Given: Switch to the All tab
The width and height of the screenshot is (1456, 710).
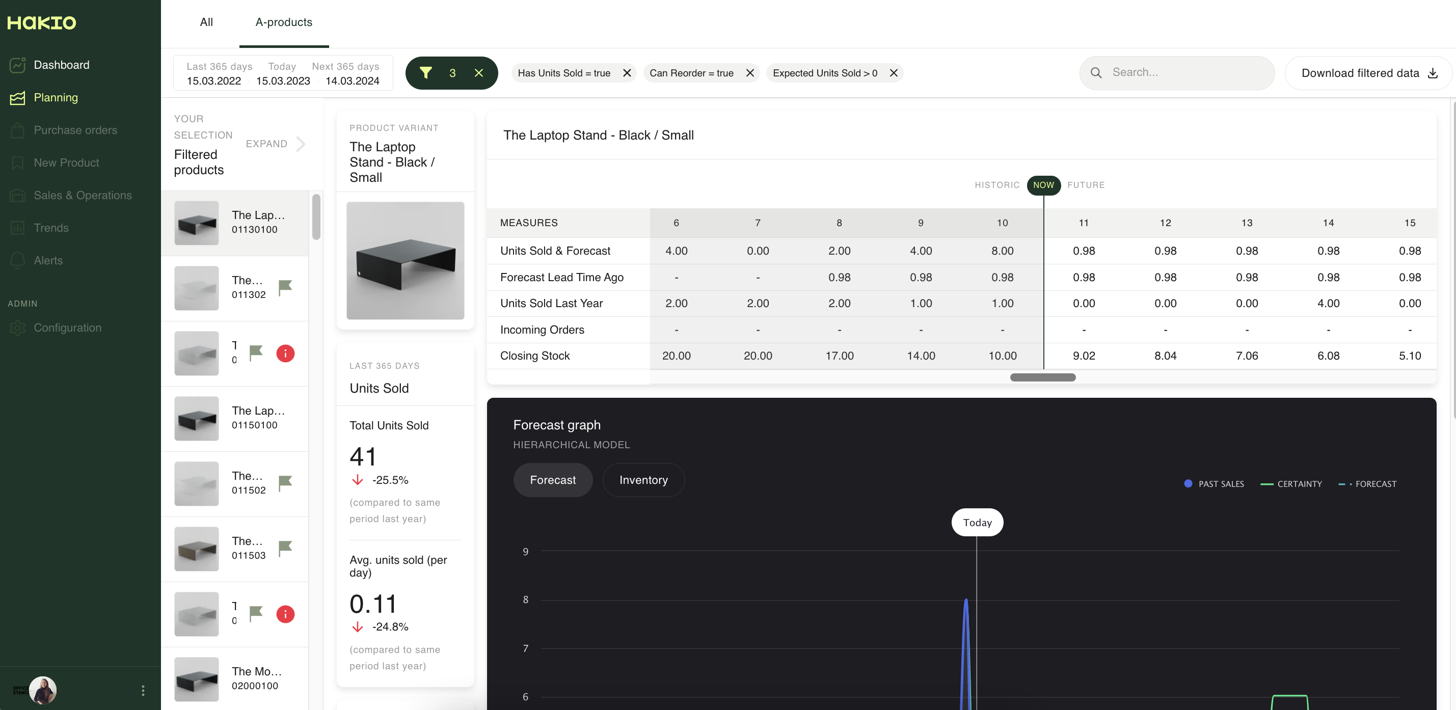Looking at the screenshot, I should click(x=206, y=22).
